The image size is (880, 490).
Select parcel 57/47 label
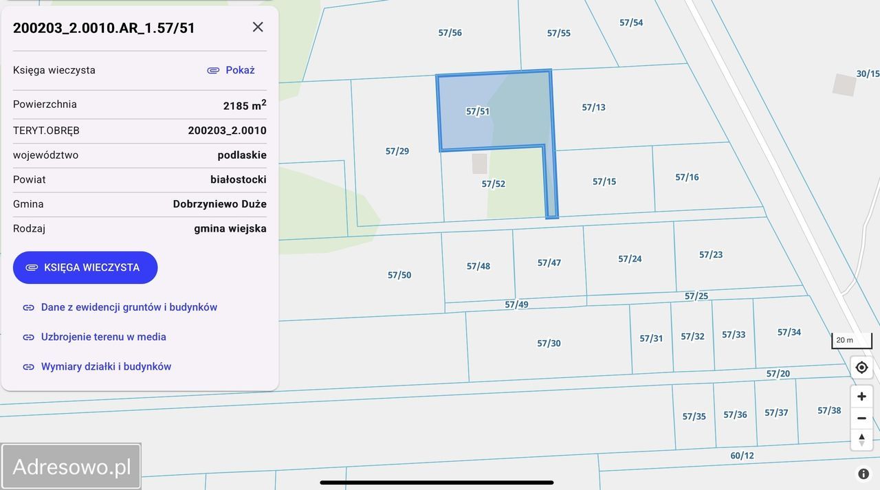(549, 263)
